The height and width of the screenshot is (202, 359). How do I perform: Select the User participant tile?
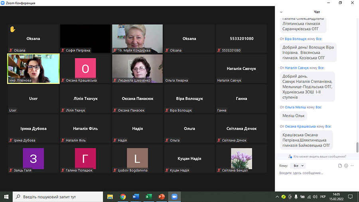tap(34, 99)
